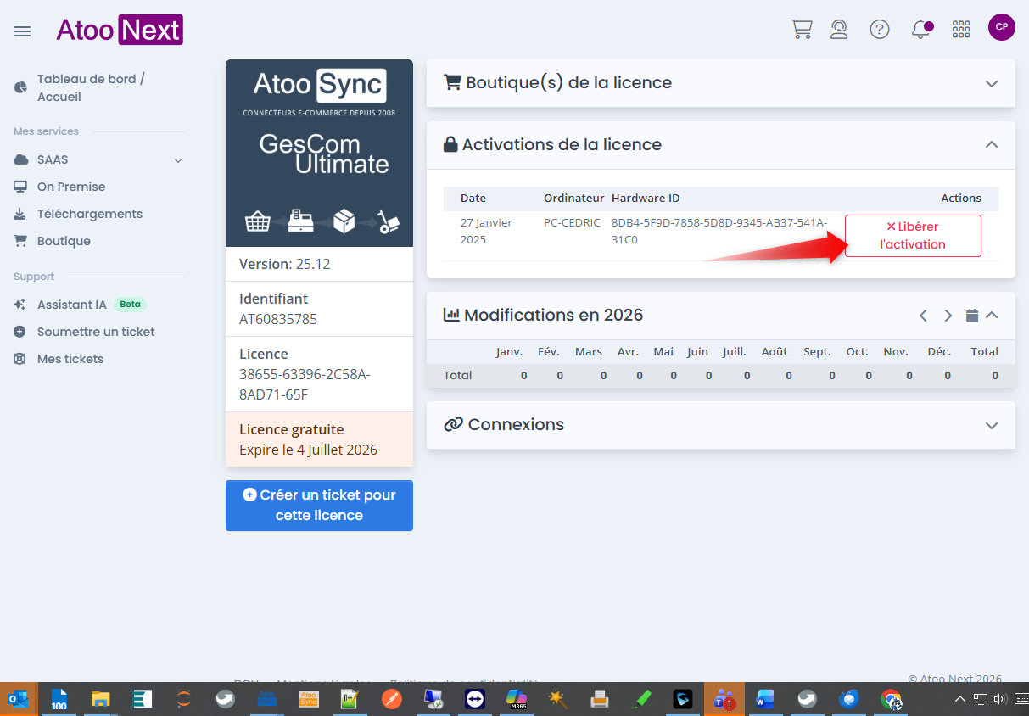The image size is (1029, 716).
Task: Click the network icon in system tray
Action: 980,700
